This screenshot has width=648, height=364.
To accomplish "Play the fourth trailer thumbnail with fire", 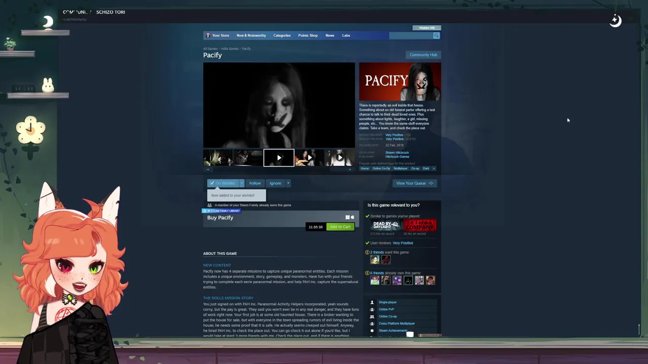I will point(309,158).
